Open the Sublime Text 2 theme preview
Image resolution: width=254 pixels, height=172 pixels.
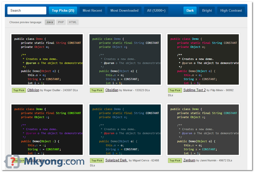(203, 59)
